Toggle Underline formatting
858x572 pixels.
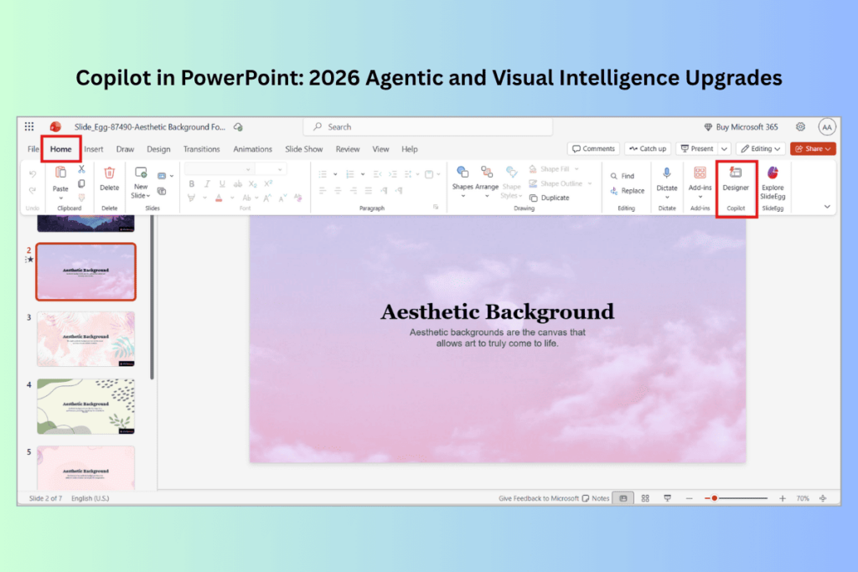coord(221,184)
